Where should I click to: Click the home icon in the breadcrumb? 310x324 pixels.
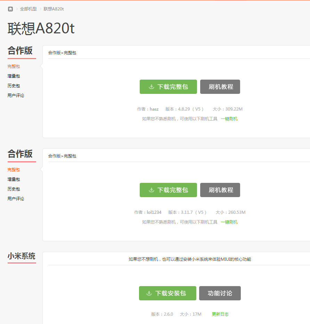(10, 9)
